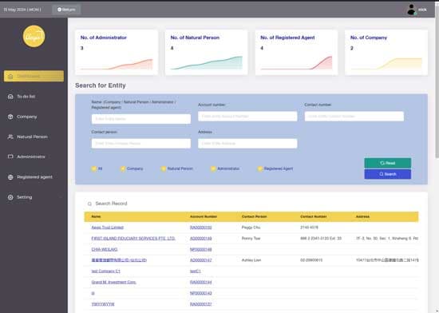
Task: Click the blue Search button
Action: (387, 174)
